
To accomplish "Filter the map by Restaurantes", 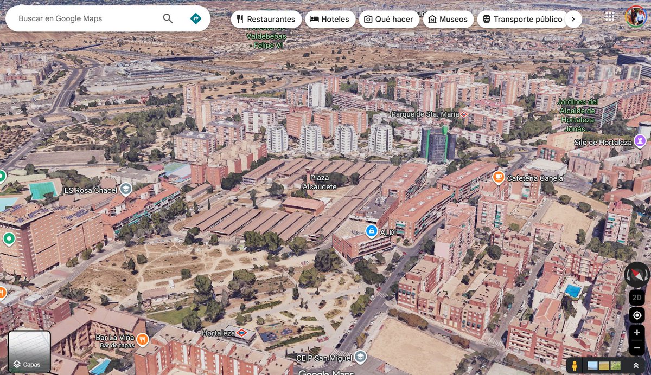I will (266, 19).
